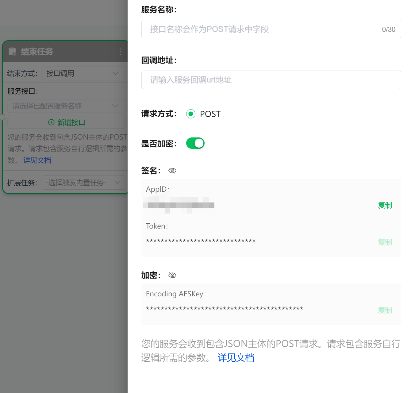Viewport: 415px width, 393px height.
Task: Select the POST radio button
Action: pos(191,114)
